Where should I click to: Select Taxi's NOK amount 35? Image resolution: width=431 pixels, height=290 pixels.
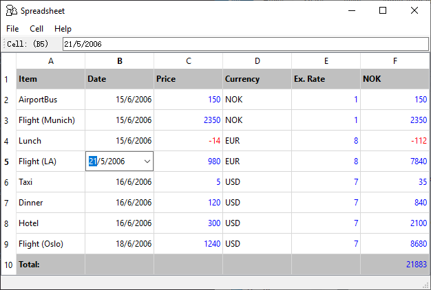point(395,182)
